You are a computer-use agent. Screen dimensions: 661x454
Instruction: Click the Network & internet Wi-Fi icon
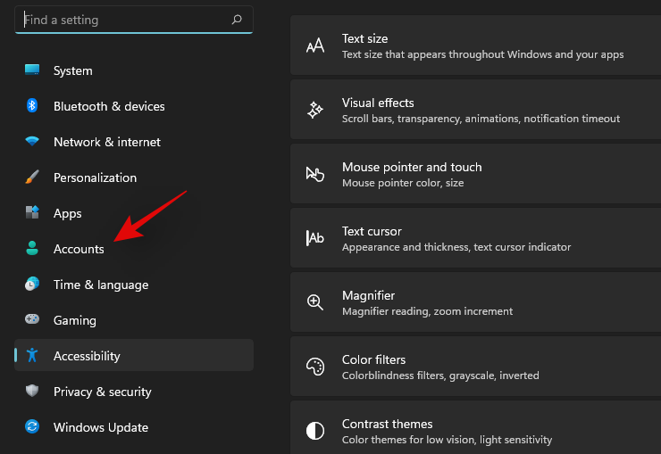[x=32, y=142]
